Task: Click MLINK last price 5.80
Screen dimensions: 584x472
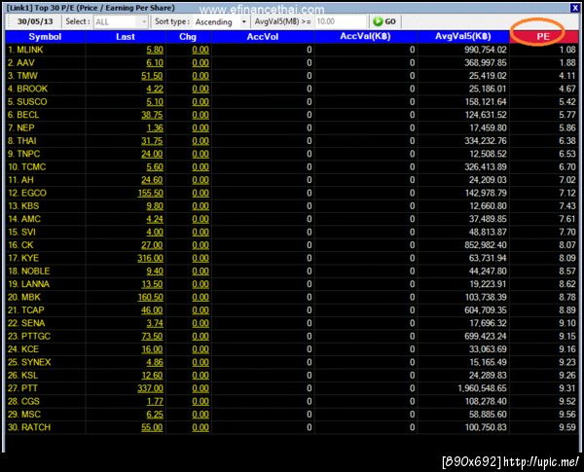Action: pyautogui.click(x=155, y=50)
